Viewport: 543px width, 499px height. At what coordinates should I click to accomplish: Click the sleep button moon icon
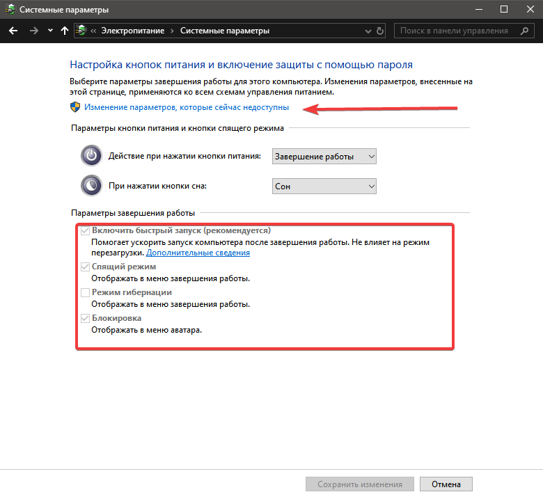click(91, 186)
